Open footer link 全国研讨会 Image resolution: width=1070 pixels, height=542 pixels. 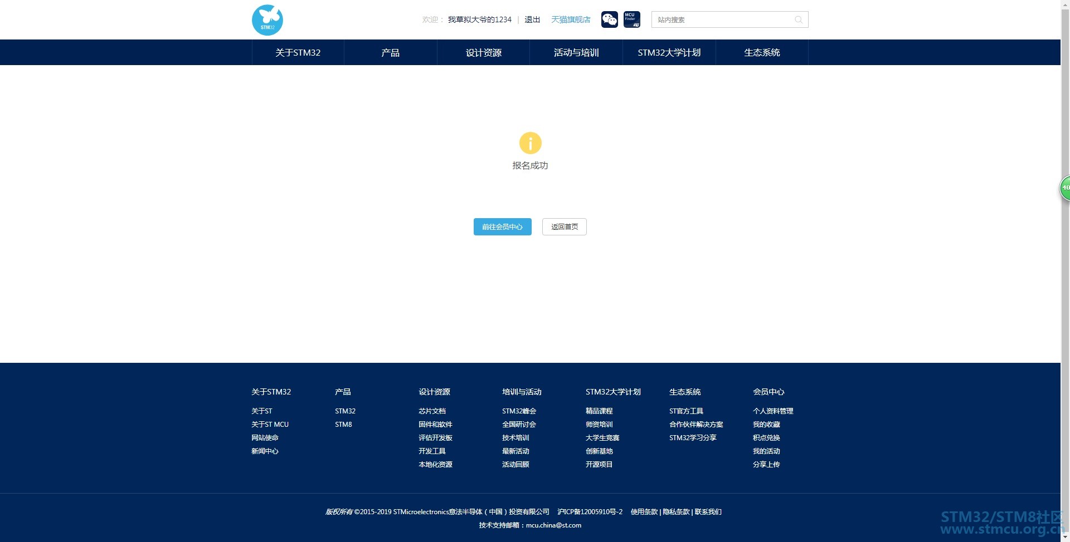point(519,424)
